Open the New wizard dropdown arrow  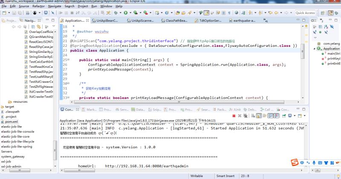coord(9,13)
